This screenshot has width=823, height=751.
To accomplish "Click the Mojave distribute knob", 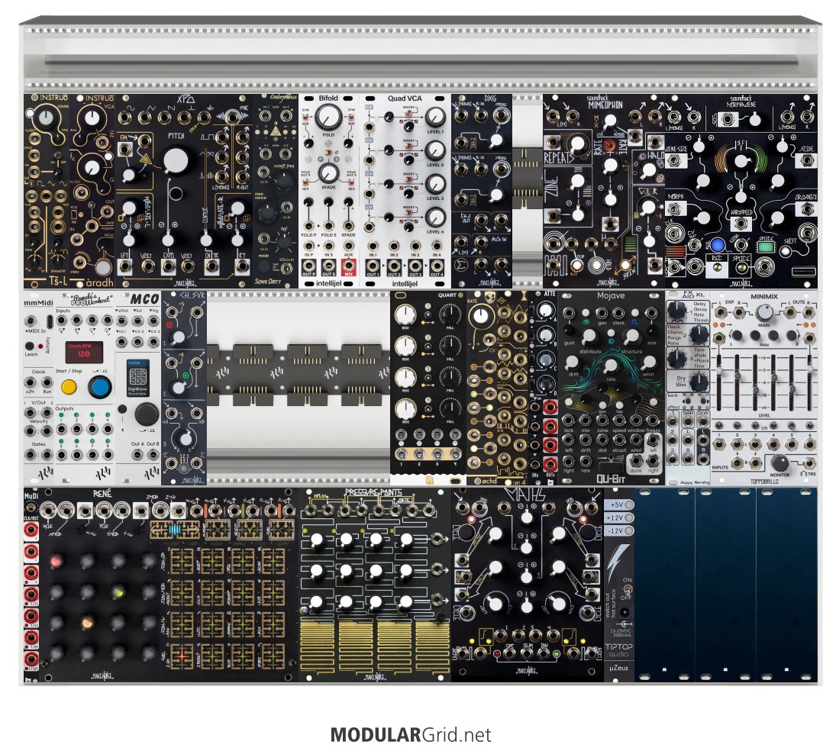I will point(589,336).
